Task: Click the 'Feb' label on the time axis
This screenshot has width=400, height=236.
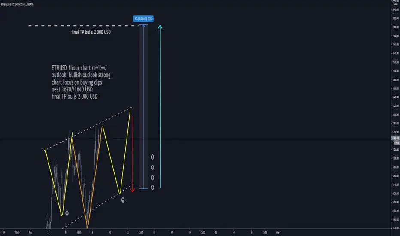Action: pyautogui.click(x=30, y=233)
